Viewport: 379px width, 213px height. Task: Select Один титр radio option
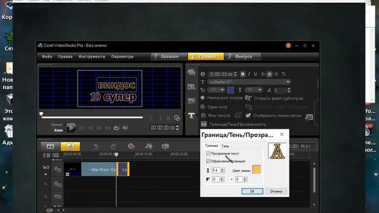coord(203,106)
